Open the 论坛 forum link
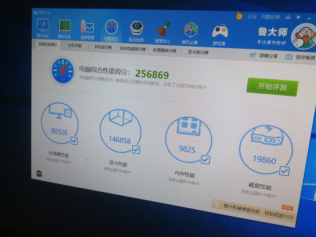This screenshot has height=237, width=316. 252,16
